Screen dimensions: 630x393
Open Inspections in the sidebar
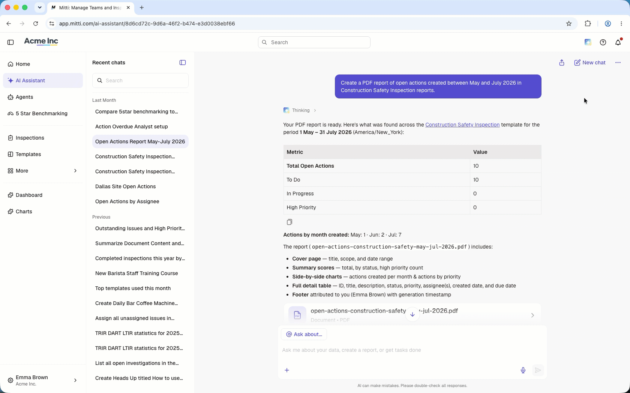pos(43,138)
